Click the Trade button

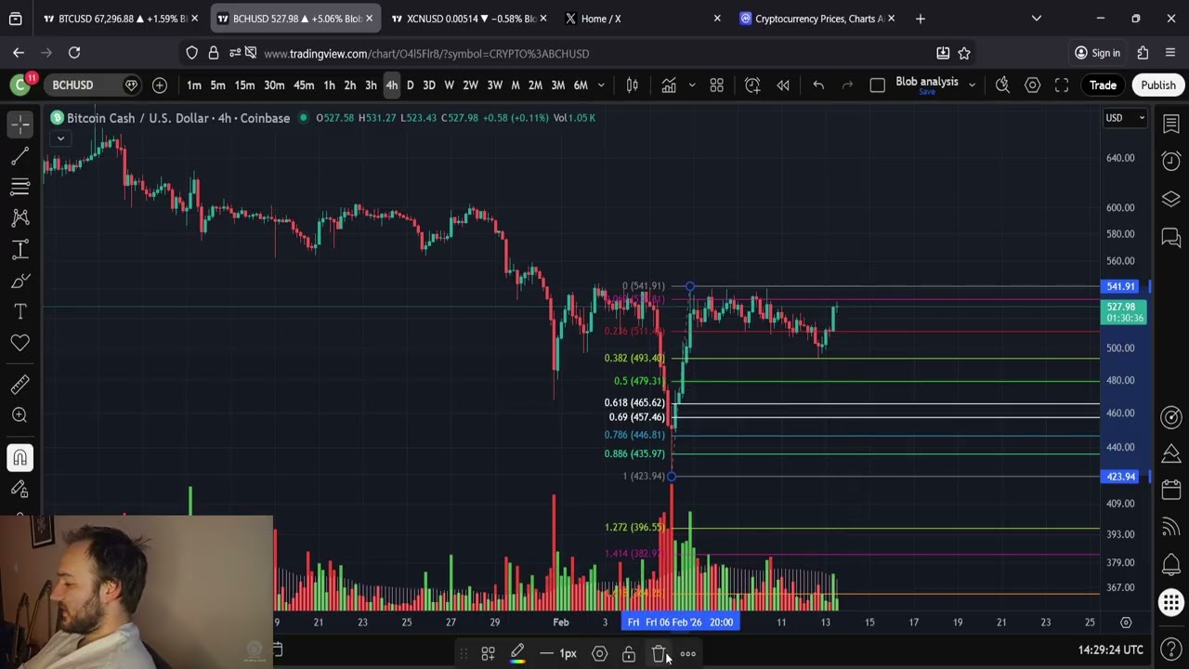point(1103,85)
